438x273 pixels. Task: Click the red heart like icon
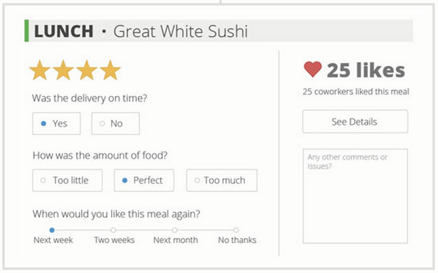(x=313, y=70)
